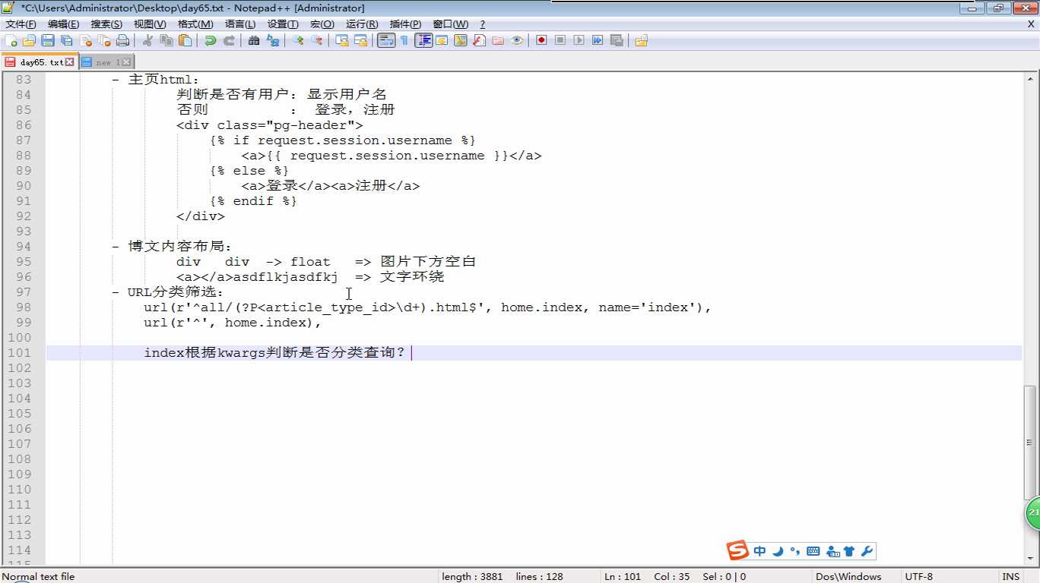The image size is (1040, 583).
Task: Open the 搜索(S) menu
Action: 106,24
